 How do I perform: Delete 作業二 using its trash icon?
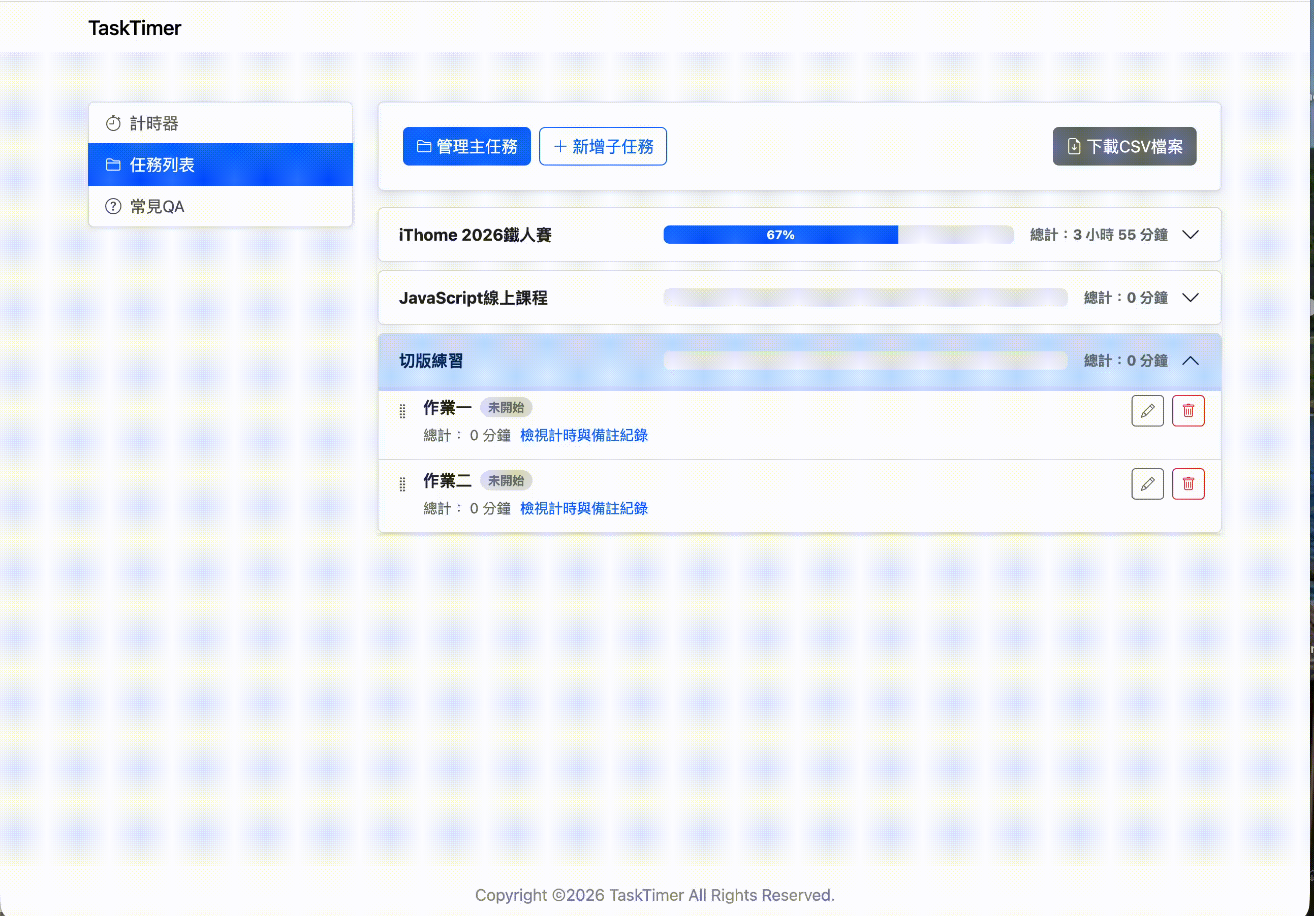[1188, 484]
